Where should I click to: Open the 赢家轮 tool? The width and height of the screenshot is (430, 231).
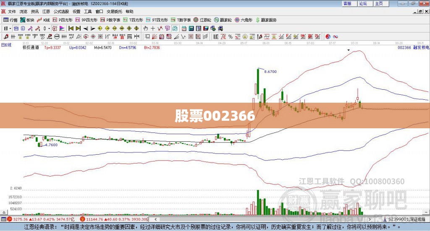pos(223,20)
